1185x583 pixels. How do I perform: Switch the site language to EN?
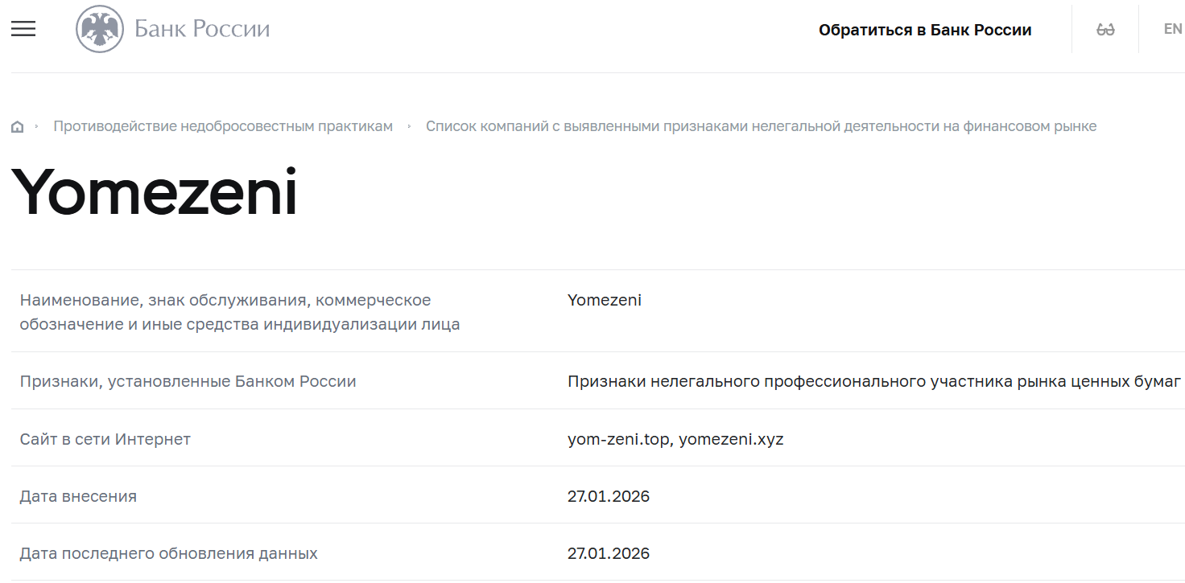[x=1171, y=28]
